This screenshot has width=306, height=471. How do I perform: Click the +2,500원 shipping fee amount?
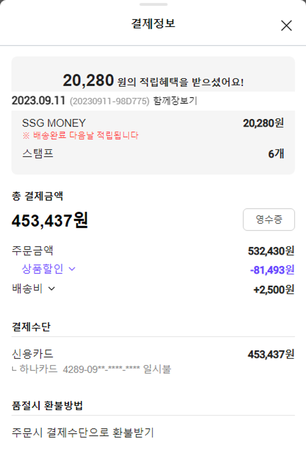273,289
